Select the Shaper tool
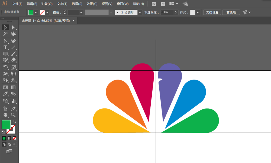This screenshot has width=271, height=163. [5, 60]
